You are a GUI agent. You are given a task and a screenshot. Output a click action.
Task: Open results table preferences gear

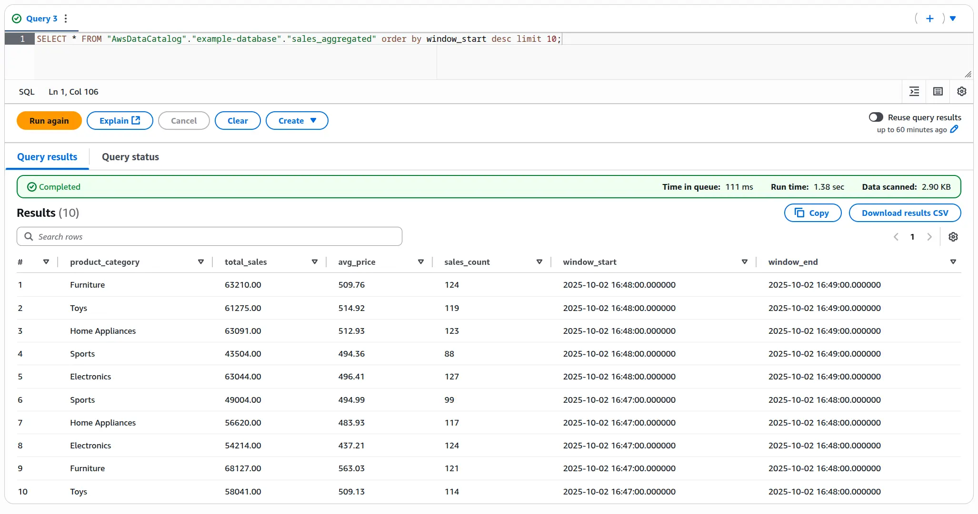[953, 237]
